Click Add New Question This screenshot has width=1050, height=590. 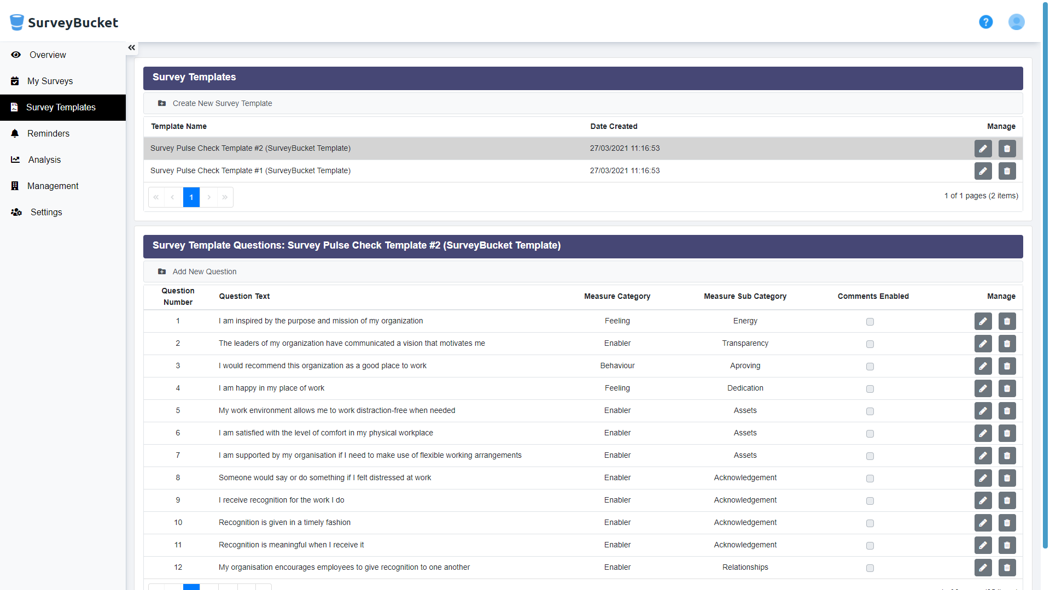pyautogui.click(x=197, y=272)
